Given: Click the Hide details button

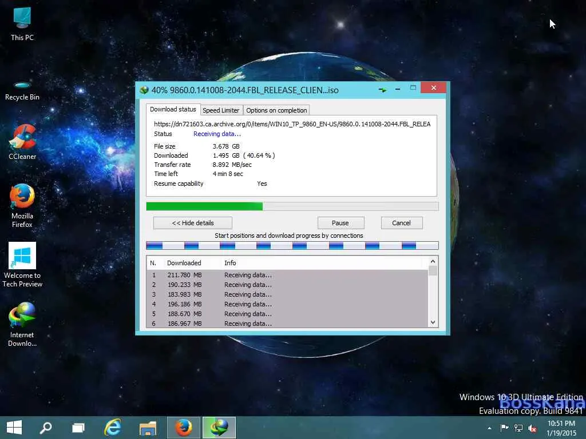Looking at the screenshot, I should (192, 223).
